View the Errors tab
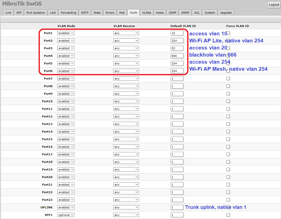The width and height of the screenshot is (281, 219). tap(110, 13)
